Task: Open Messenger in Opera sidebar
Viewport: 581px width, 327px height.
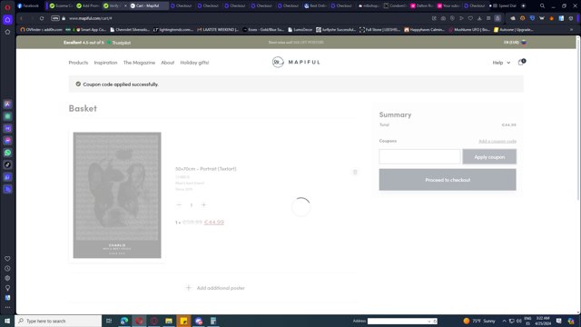Action: pyautogui.click(x=7, y=141)
